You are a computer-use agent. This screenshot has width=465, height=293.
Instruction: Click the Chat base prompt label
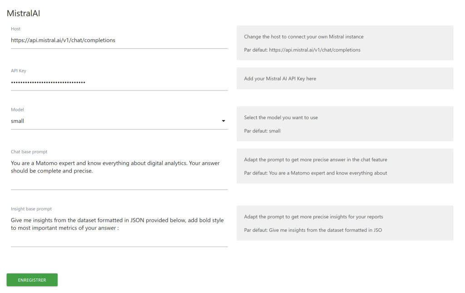click(x=29, y=152)
